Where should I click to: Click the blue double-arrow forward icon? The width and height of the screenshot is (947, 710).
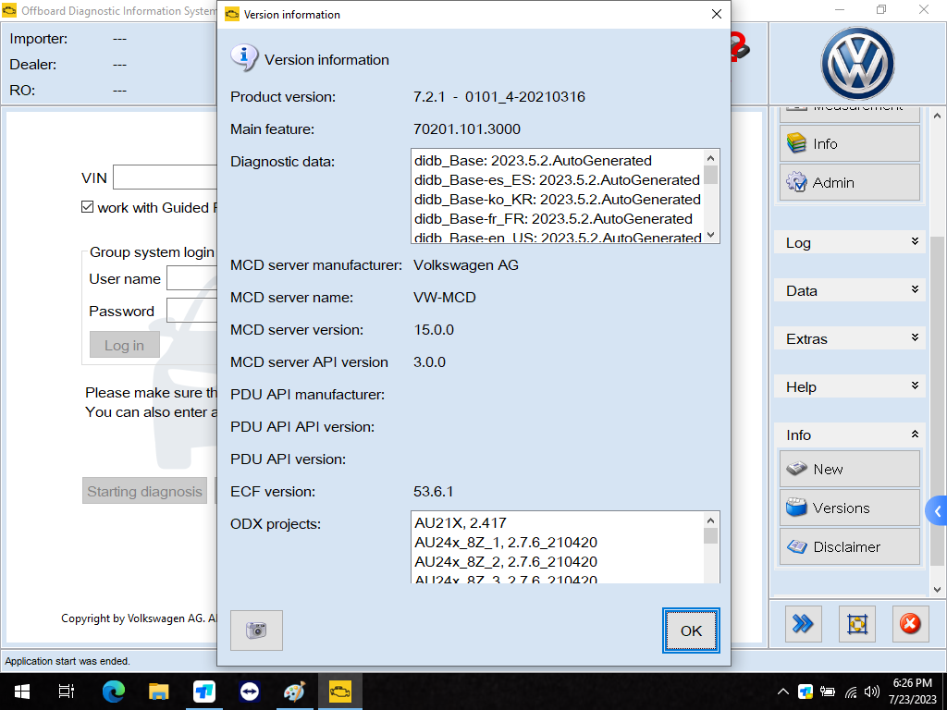[803, 625]
